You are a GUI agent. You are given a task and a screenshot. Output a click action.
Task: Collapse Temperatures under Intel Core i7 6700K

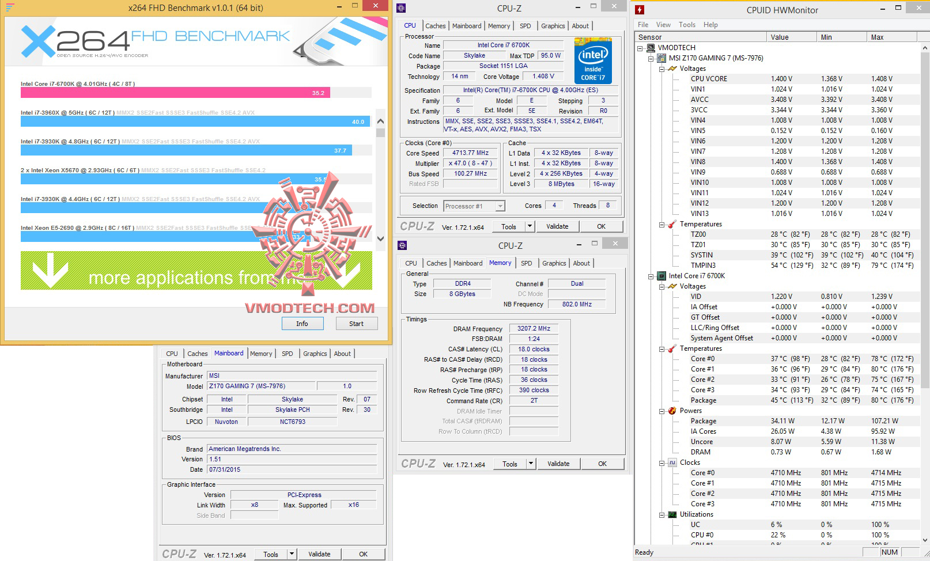[661, 348]
